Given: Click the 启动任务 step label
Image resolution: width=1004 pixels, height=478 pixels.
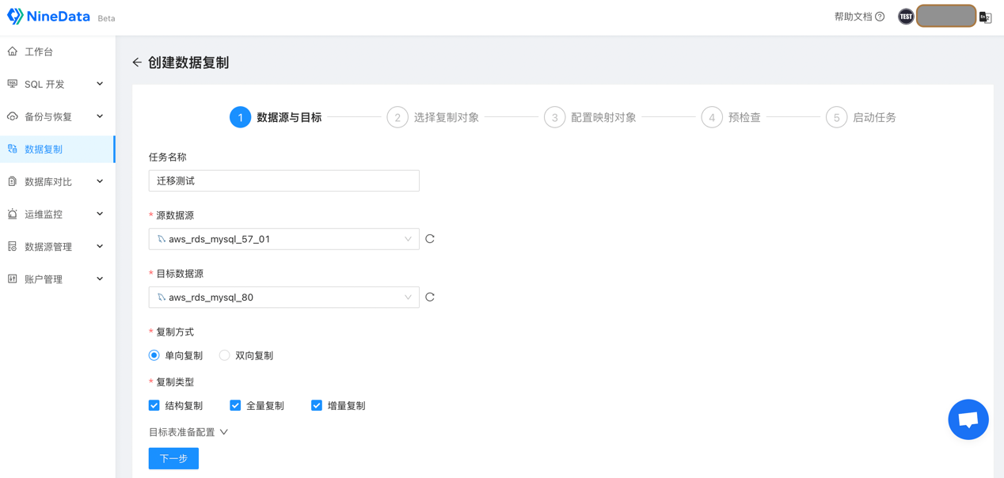Looking at the screenshot, I should pyautogui.click(x=874, y=117).
